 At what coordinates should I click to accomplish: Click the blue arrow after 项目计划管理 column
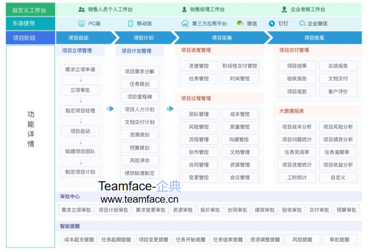170,109
